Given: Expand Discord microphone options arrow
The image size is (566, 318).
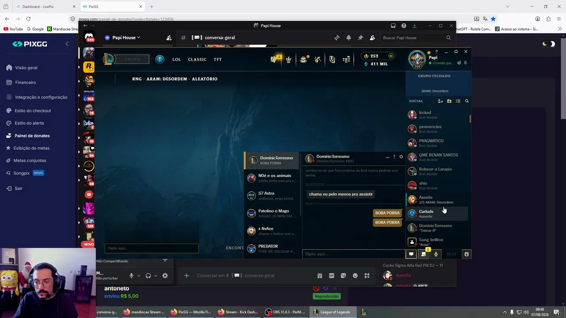Looking at the screenshot, I should point(138,276).
